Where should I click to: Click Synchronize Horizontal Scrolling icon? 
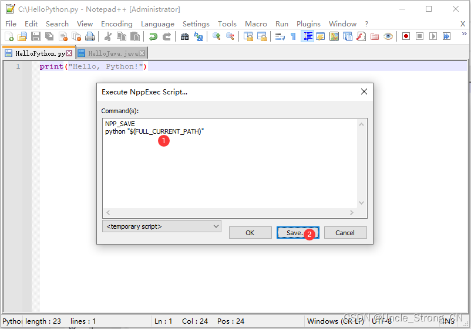point(262,36)
